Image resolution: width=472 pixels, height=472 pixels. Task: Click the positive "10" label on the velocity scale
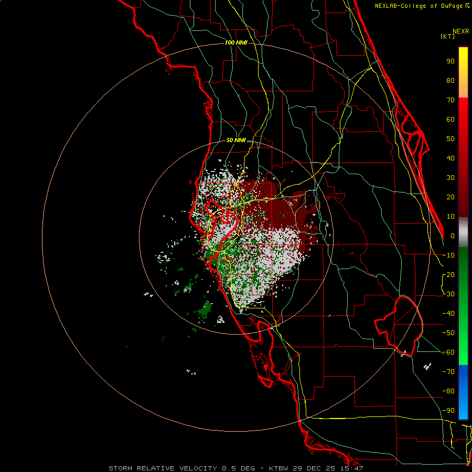point(450,217)
